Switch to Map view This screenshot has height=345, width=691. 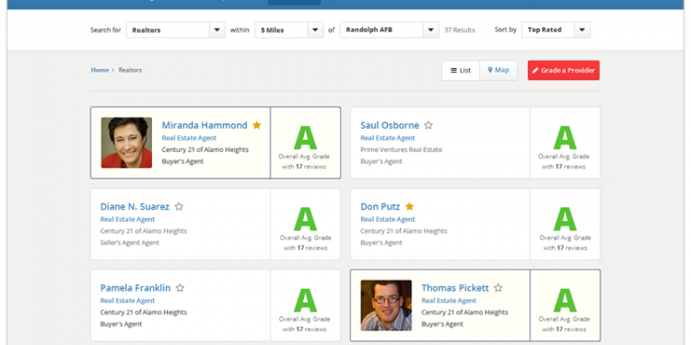tap(498, 71)
